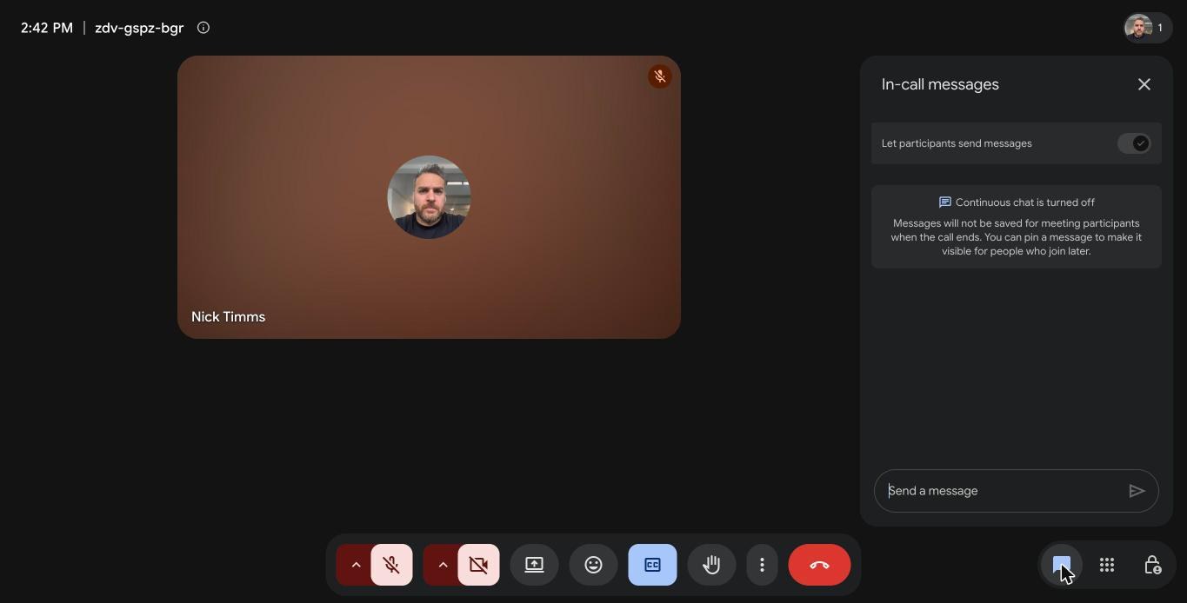
Task: Click the muted microphone indicator on tile
Action: [660, 76]
